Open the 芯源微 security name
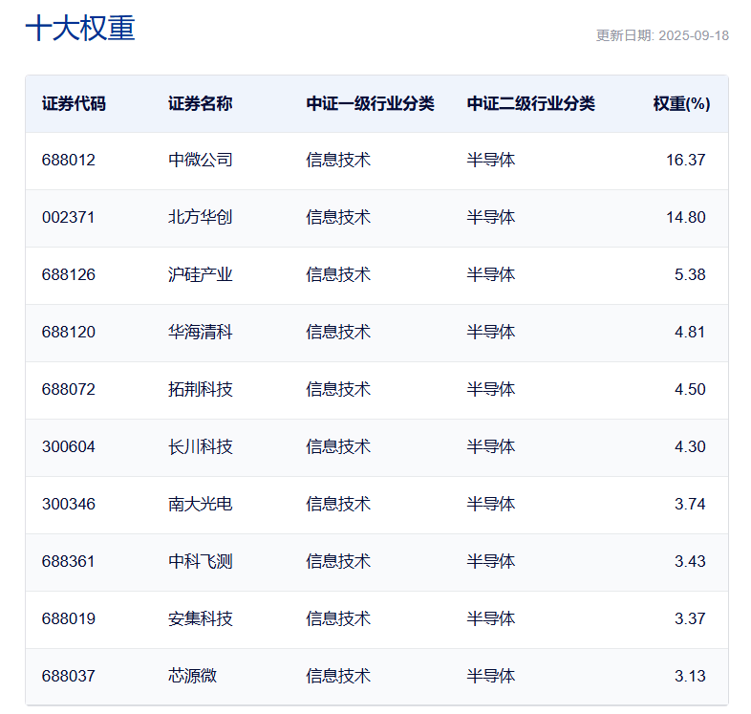Image resolution: width=751 pixels, height=714 pixels. tap(193, 676)
